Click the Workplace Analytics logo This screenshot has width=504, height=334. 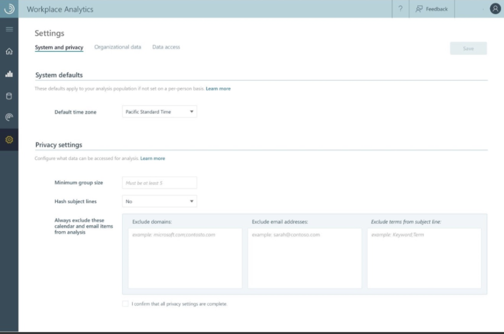click(x=8, y=8)
